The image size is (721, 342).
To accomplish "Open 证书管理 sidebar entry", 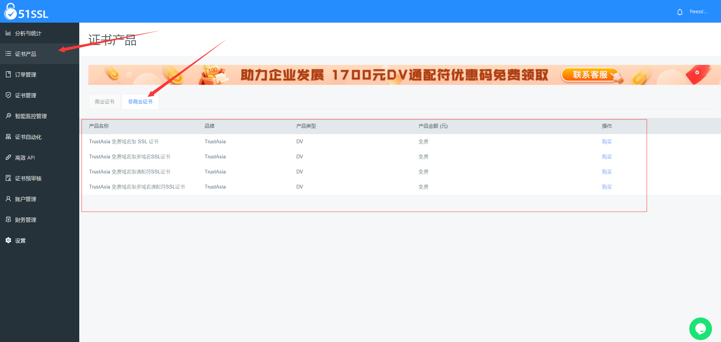I will pos(40,95).
